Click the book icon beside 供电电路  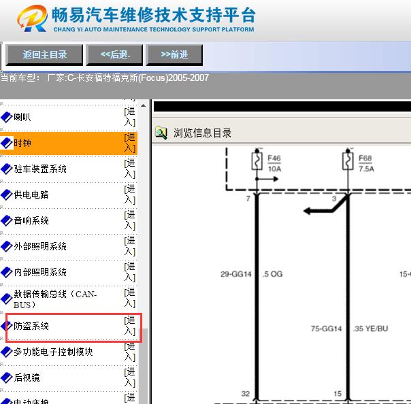(x=7, y=195)
